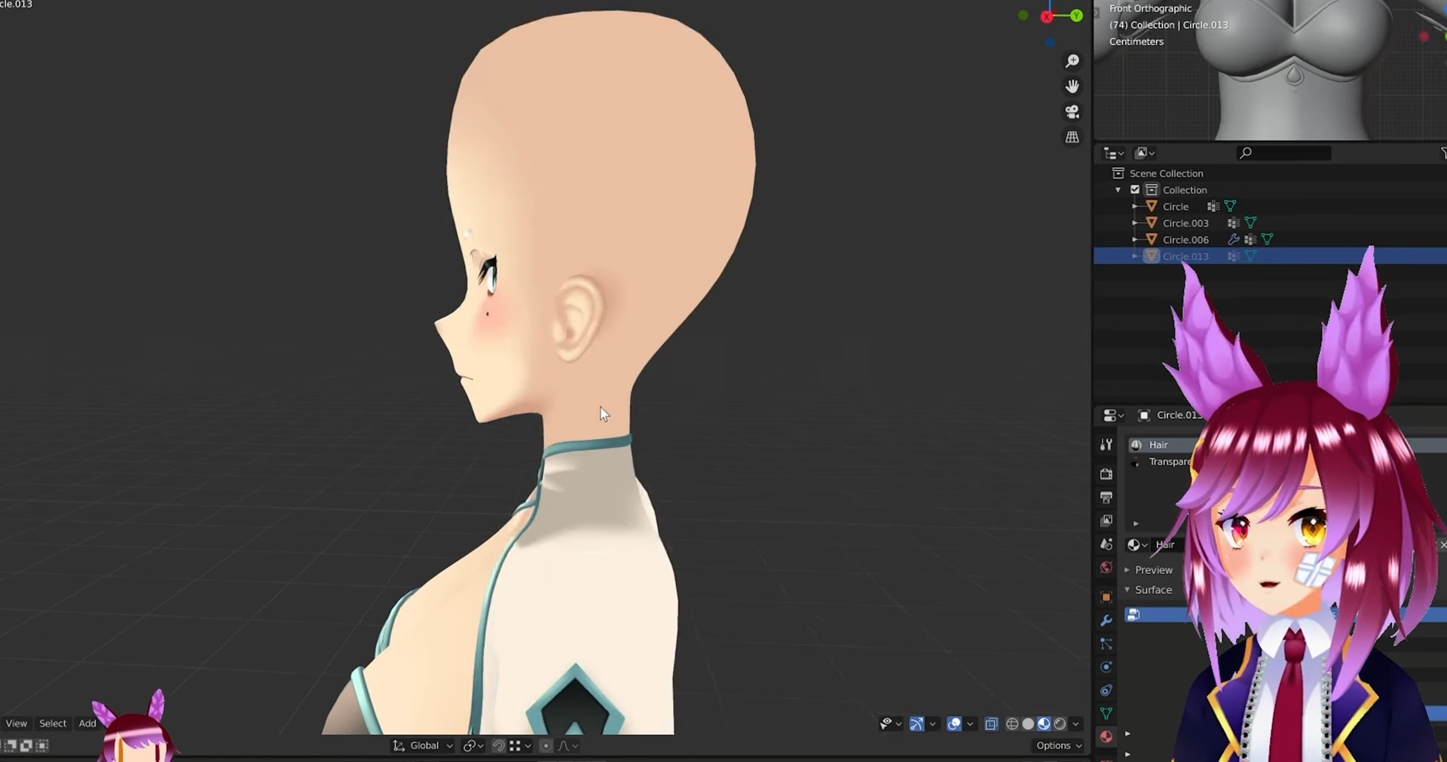The height and width of the screenshot is (762, 1447).
Task: Switch to rendered viewport shading
Action: [x=1060, y=724]
